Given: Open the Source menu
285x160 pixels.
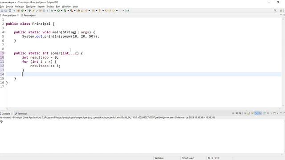Looking at the screenshot, I should (9, 6).
